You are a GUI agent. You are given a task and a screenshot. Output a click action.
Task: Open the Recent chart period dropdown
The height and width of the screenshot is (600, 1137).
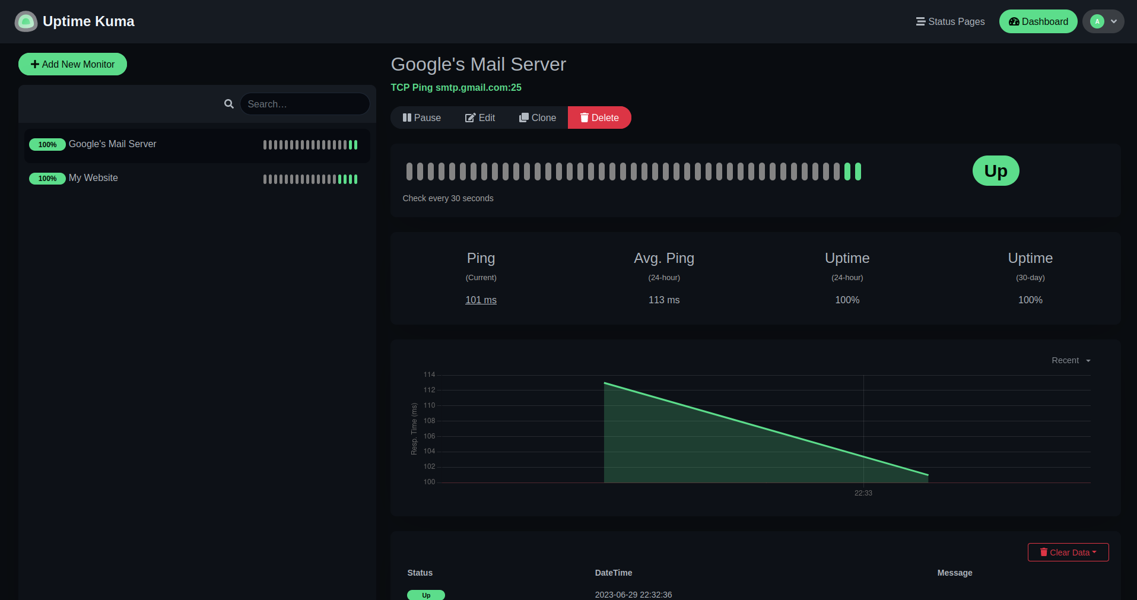pyautogui.click(x=1071, y=360)
